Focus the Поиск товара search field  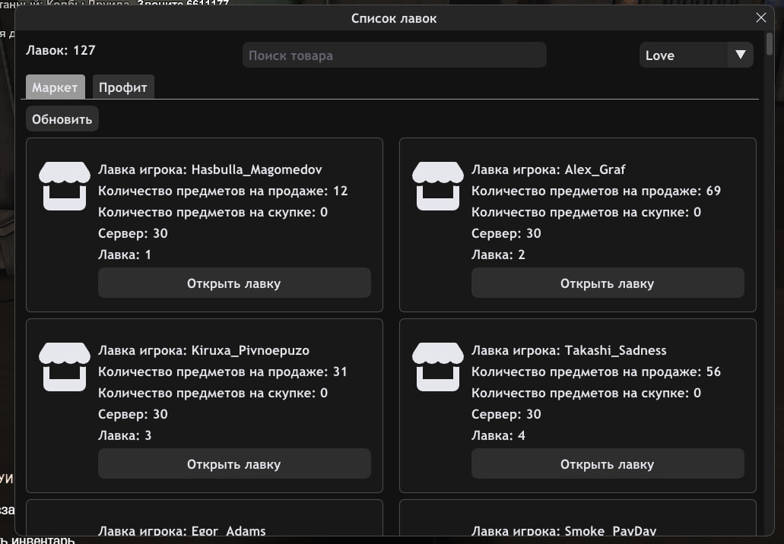click(x=394, y=55)
